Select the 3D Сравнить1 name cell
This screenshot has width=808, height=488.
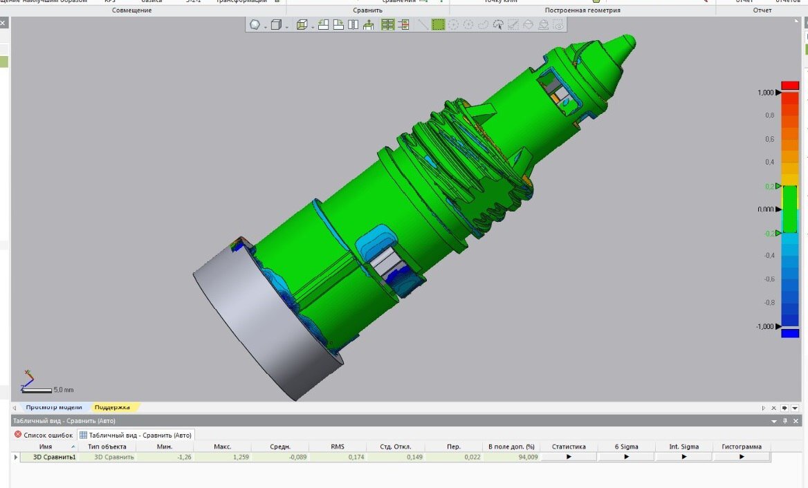pos(48,457)
